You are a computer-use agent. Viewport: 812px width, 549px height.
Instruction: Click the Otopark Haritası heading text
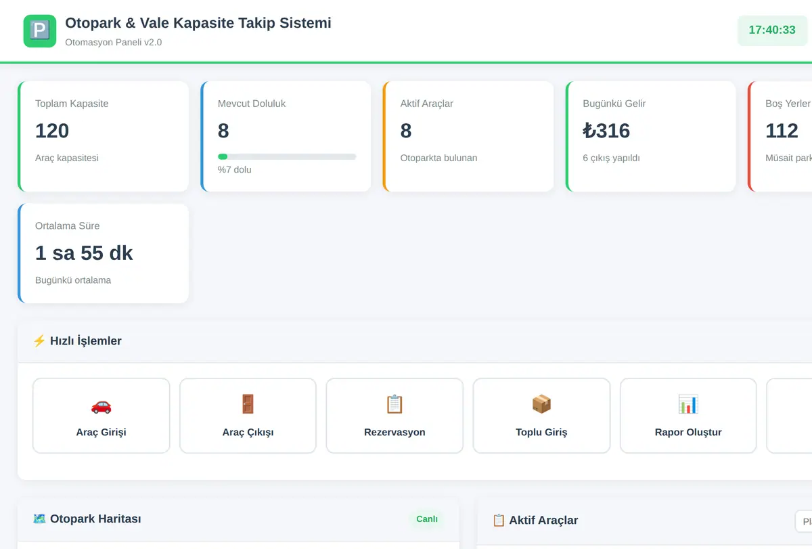[x=95, y=519]
